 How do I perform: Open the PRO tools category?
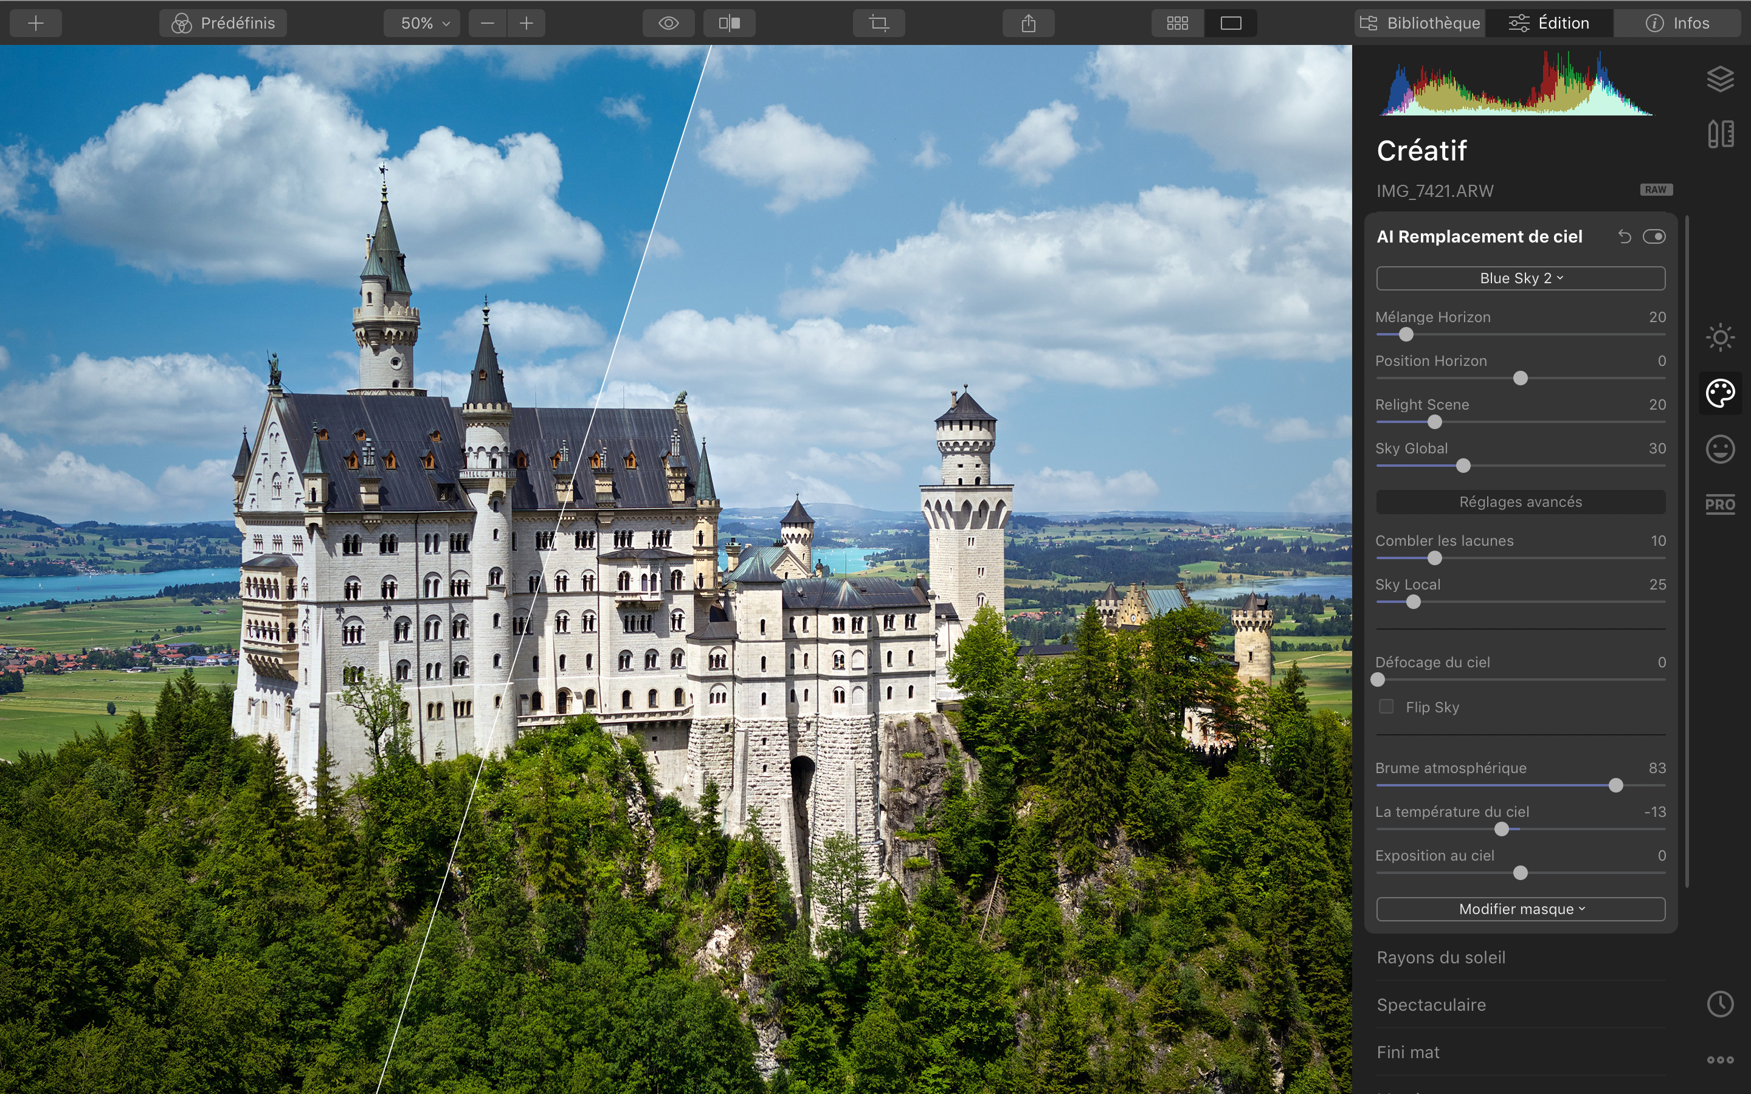pos(1720,504)
